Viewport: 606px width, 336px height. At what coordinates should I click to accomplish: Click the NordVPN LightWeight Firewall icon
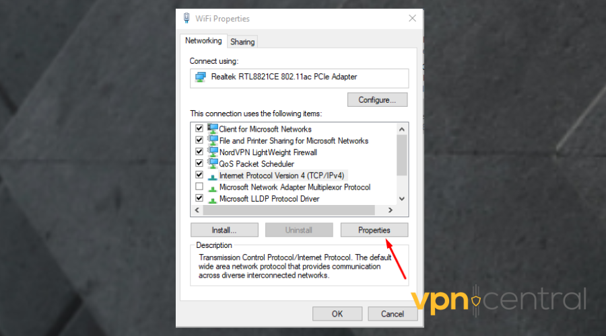pos(213,152)
